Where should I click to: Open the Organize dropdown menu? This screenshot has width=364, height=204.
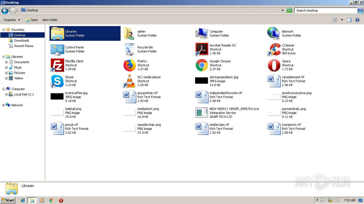click(12, 20)
